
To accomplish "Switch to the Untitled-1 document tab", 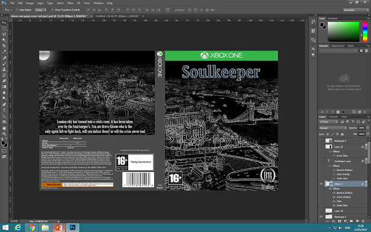I will (118, 16).
